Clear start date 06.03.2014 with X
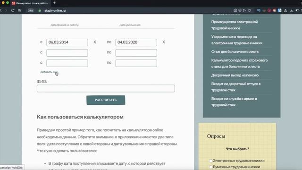 [x=94, y=42]
